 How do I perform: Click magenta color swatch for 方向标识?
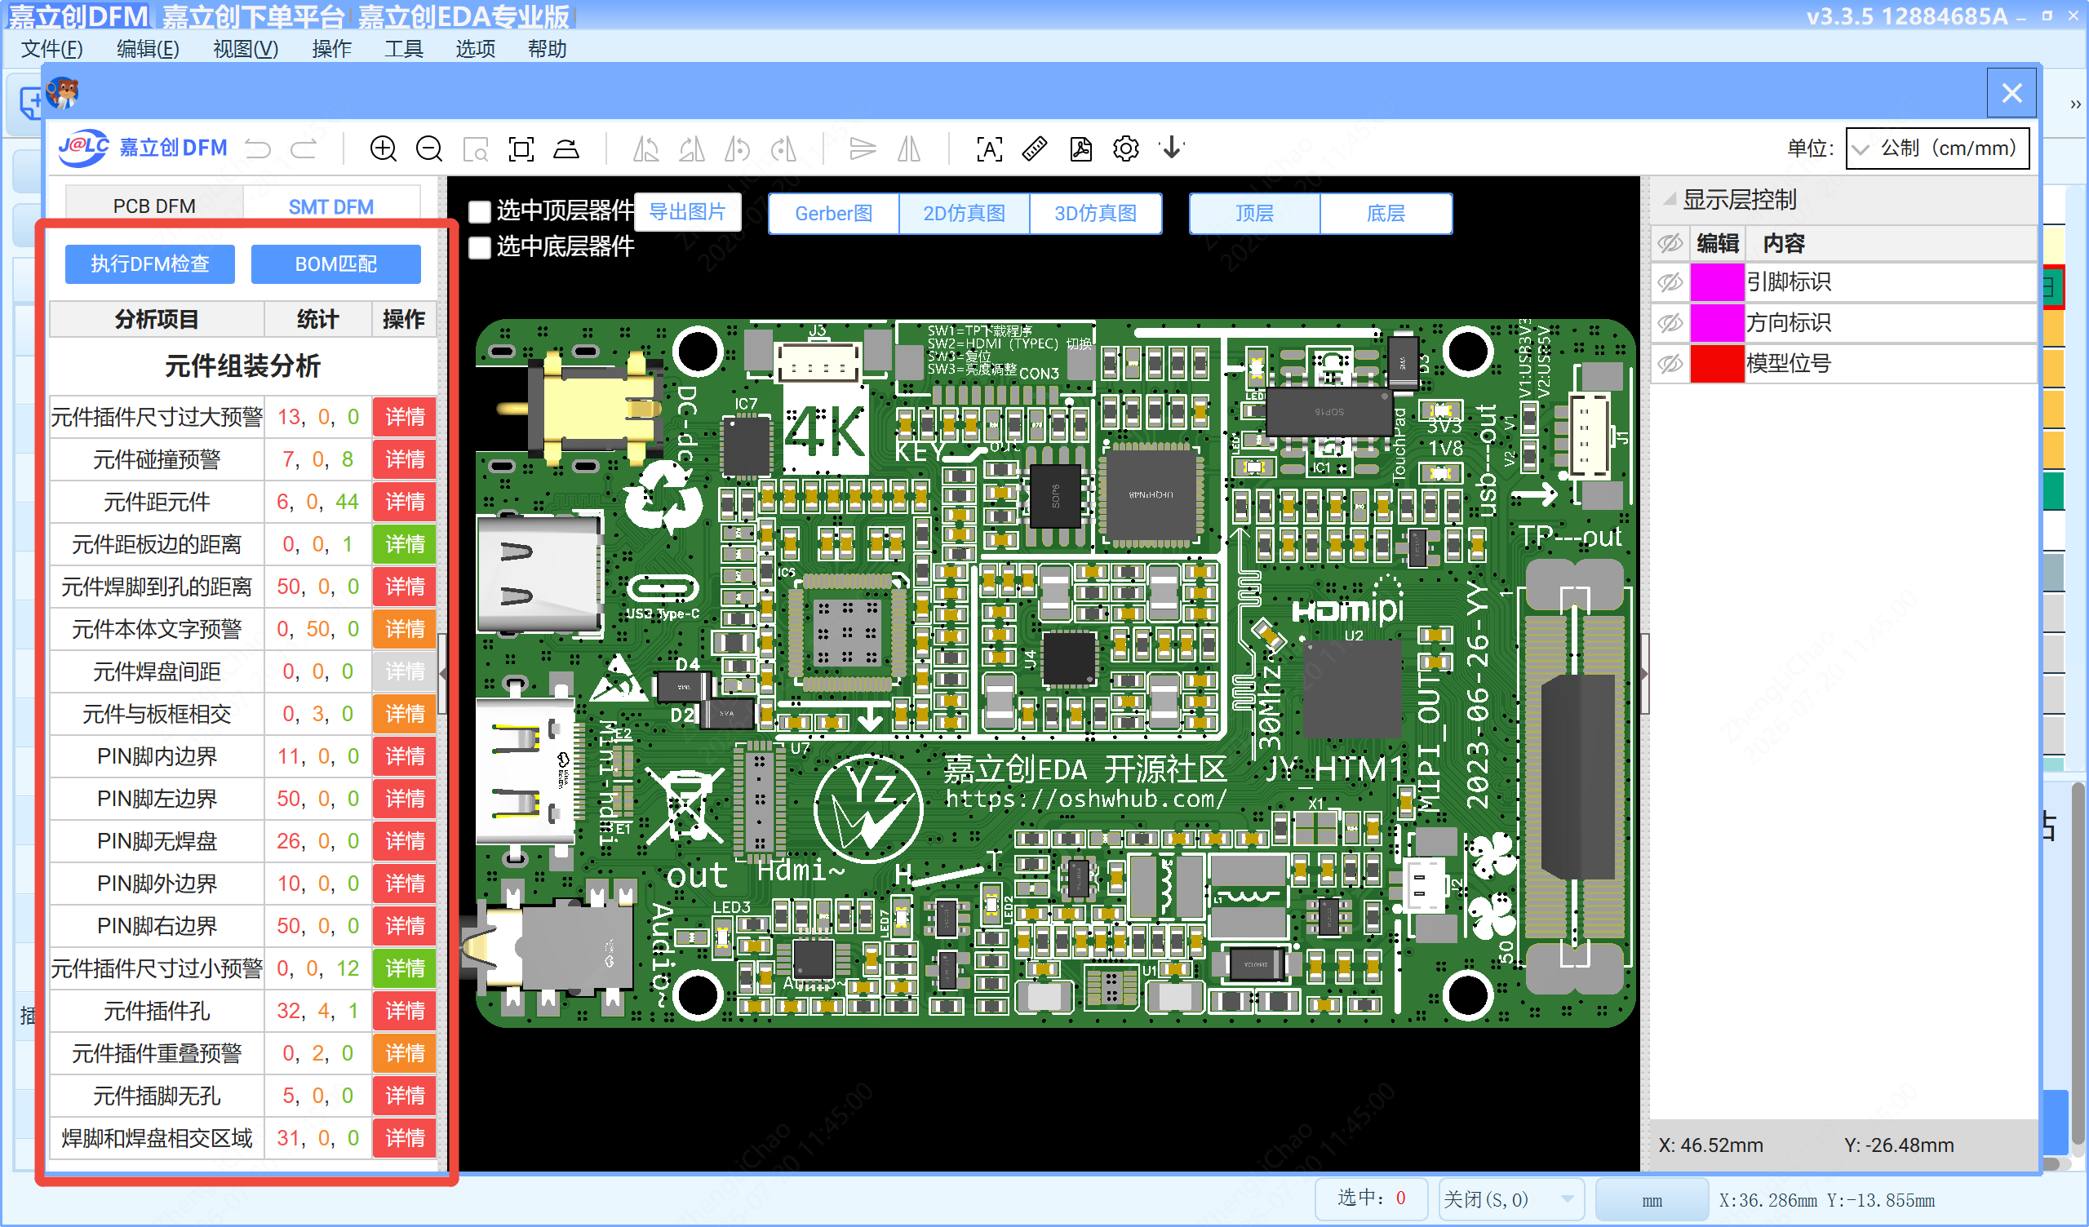(1717, 322)
